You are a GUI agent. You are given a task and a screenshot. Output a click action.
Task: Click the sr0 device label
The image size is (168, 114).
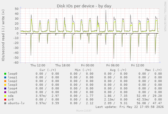pyautogui.click(x=11, y=100)
